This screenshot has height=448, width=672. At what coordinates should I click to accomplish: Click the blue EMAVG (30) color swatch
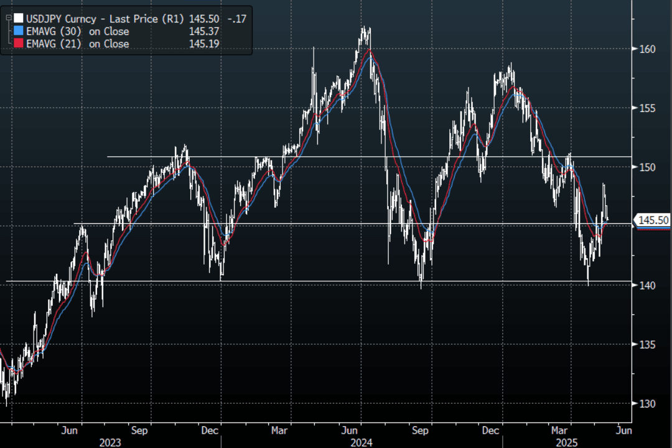[x=19, y=31]
